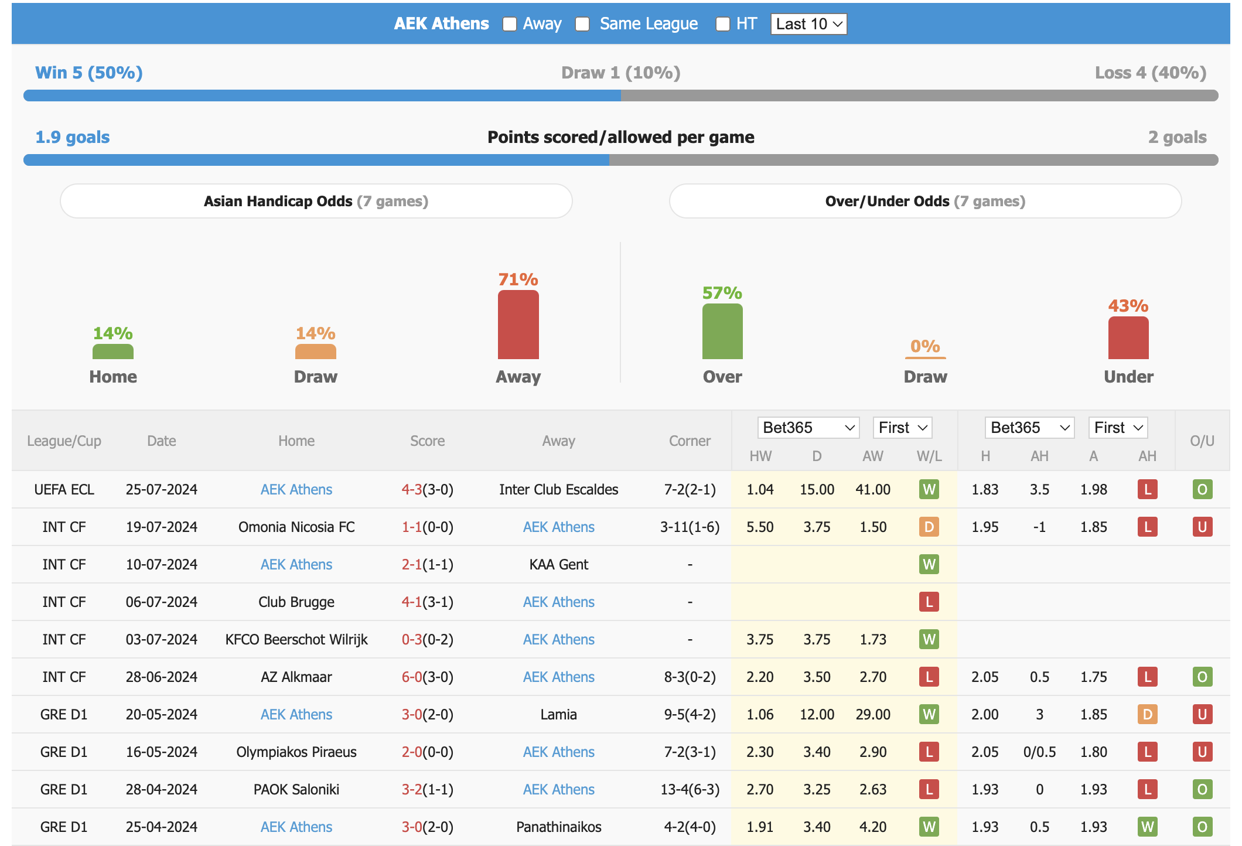Viewport: 1242px width, 846px height.
Task: Click the 4-1(3-1) score vs Club Brugge
Action: (x=428, y=602)
